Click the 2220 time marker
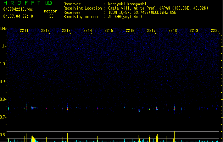223x142 pixels. [x=215, y=31]
